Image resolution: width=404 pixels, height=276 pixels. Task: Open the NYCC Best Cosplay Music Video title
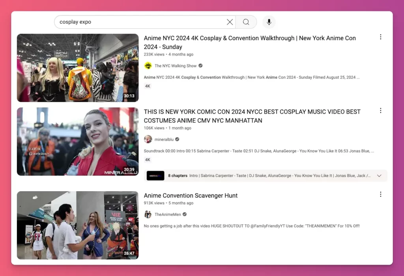point(252,116)
